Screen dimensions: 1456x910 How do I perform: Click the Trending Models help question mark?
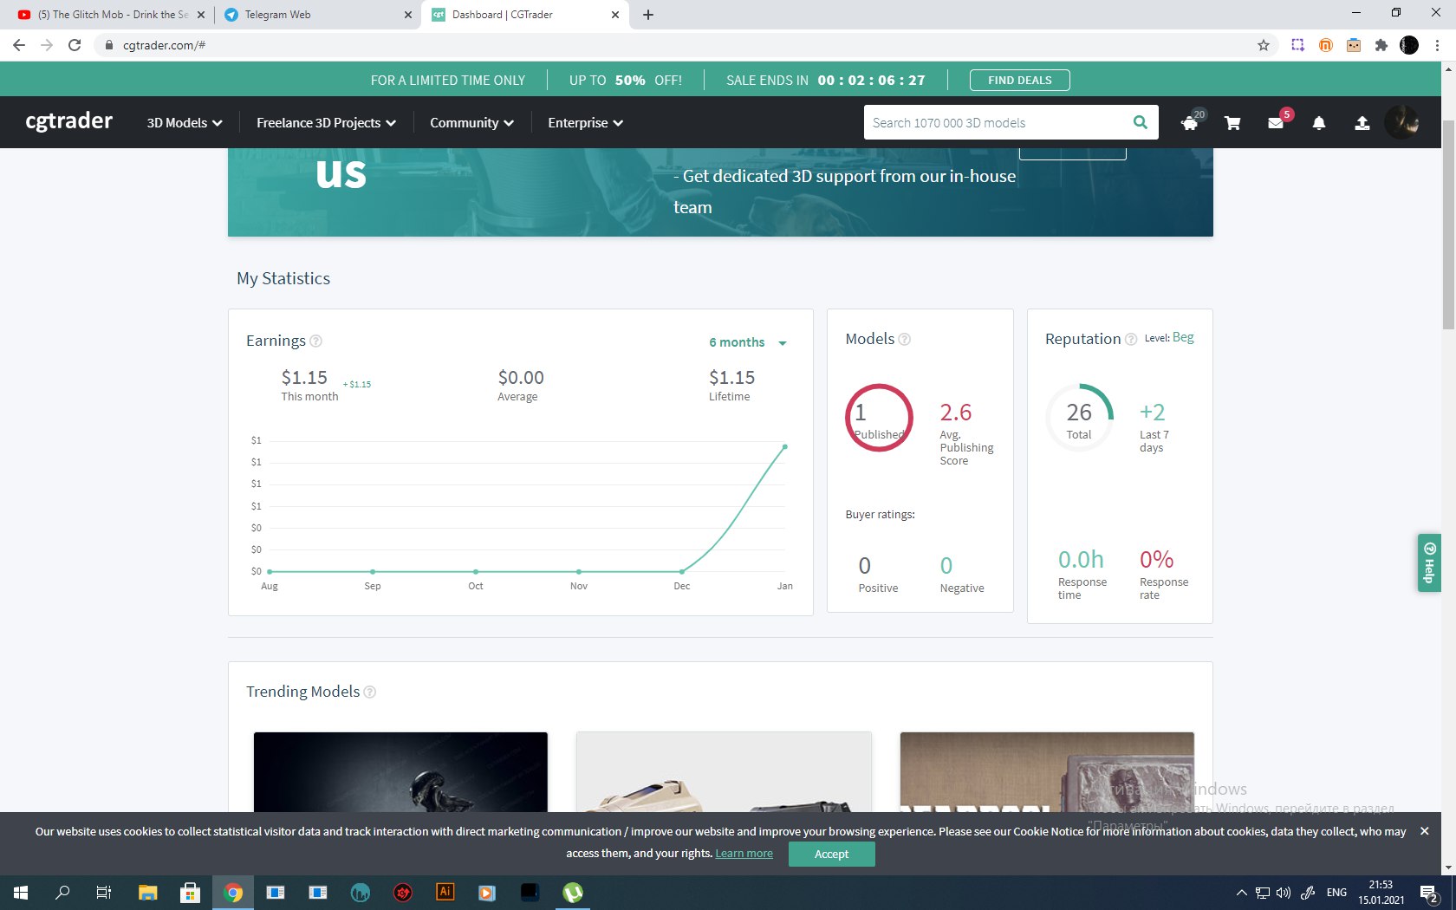pyautogui.click(x=370, y=692)
